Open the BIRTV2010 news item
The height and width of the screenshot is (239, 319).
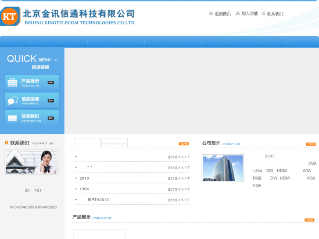(98, 200)
